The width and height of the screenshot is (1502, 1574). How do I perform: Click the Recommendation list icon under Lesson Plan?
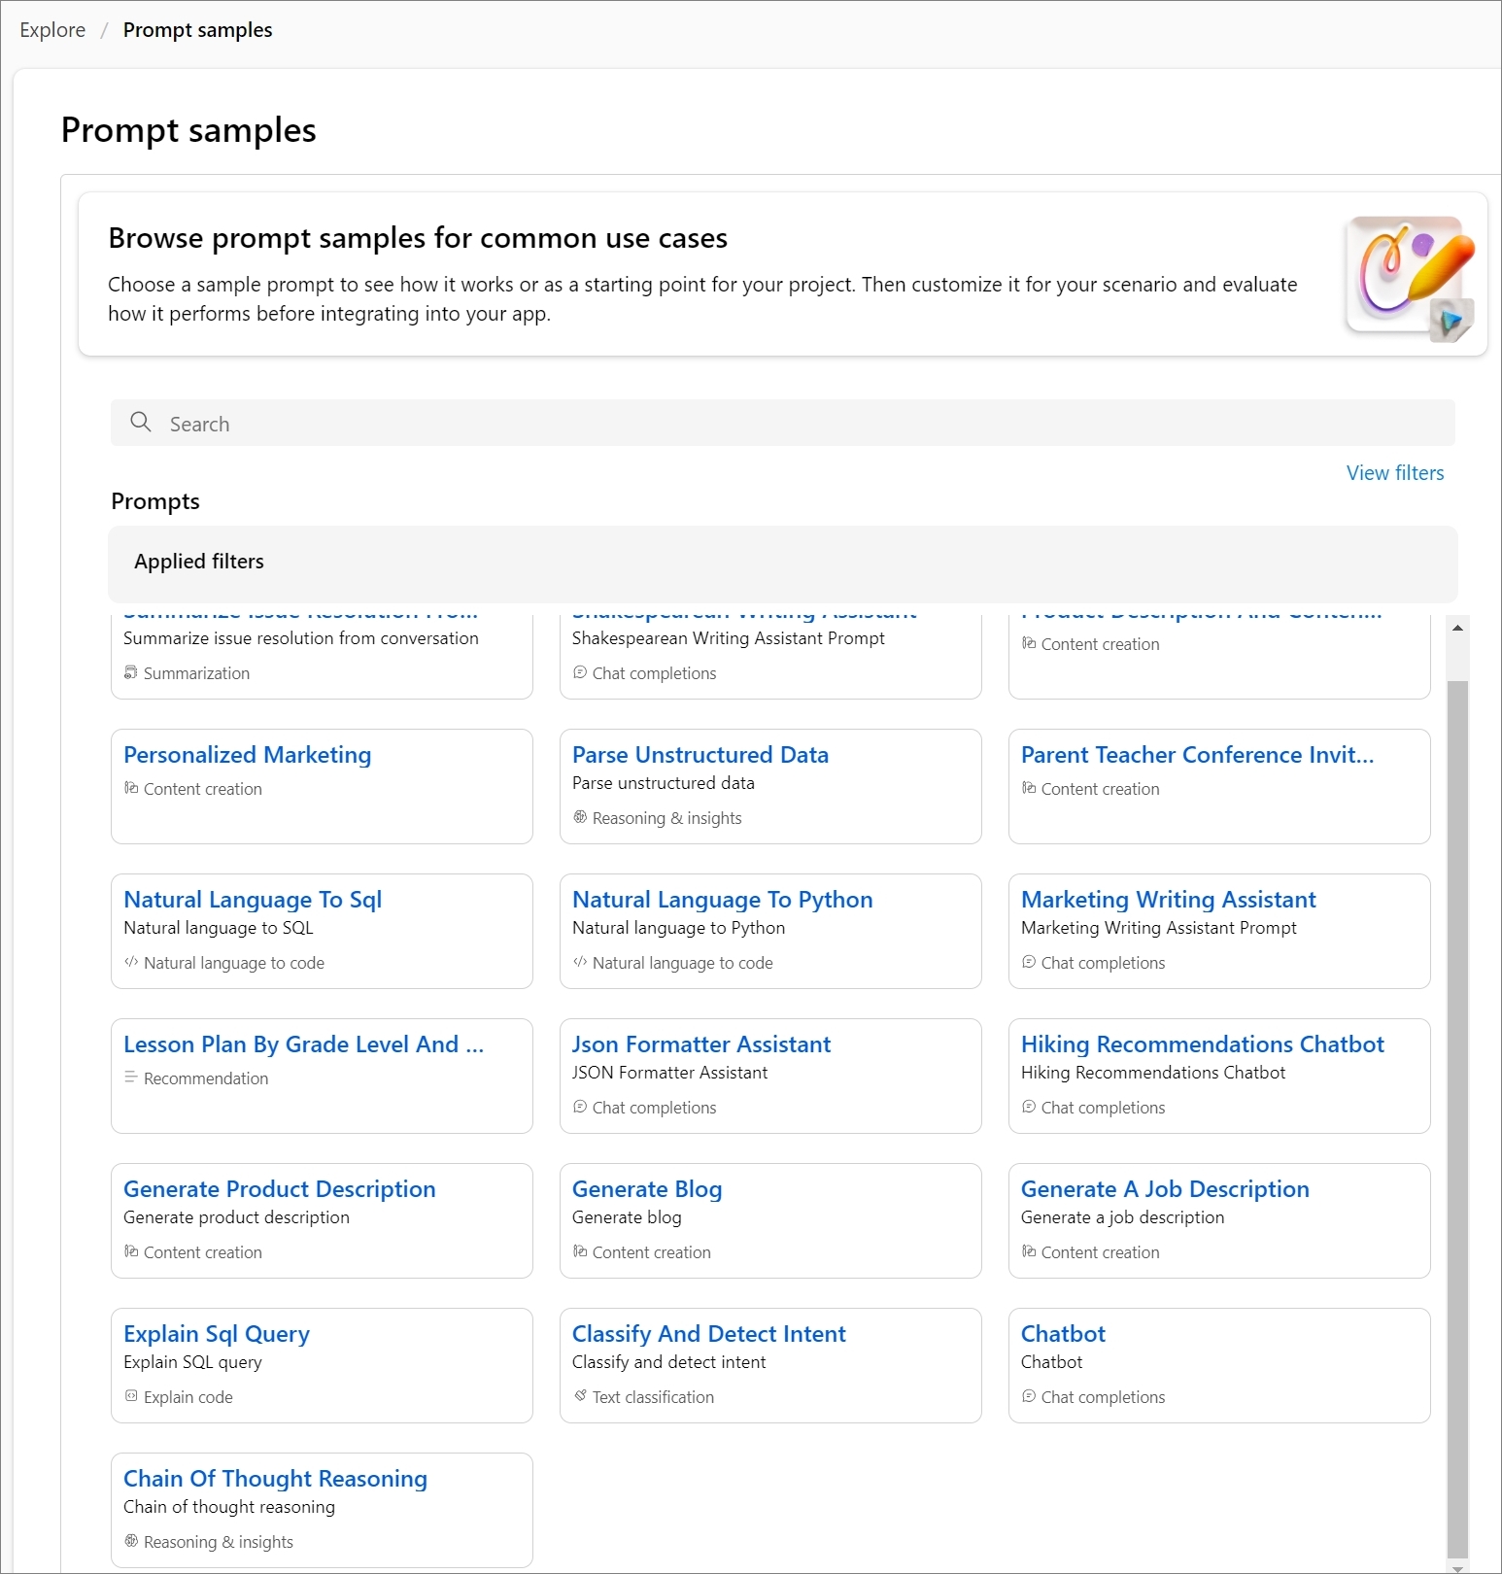pyautogui.click(x=131, y=1078)
